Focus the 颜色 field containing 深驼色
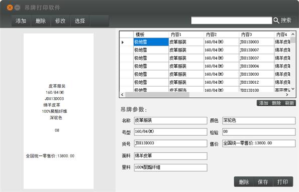 259,120
